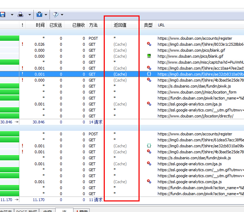Screen dimensions: 244x212
Task: Select the 流 tab at the bottom
Action: [64, 211]
